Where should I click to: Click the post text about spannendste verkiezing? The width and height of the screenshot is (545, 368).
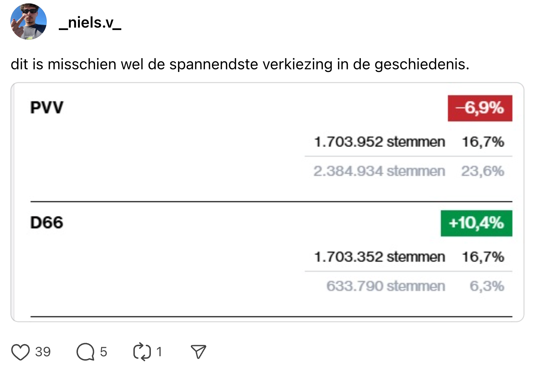240,64
